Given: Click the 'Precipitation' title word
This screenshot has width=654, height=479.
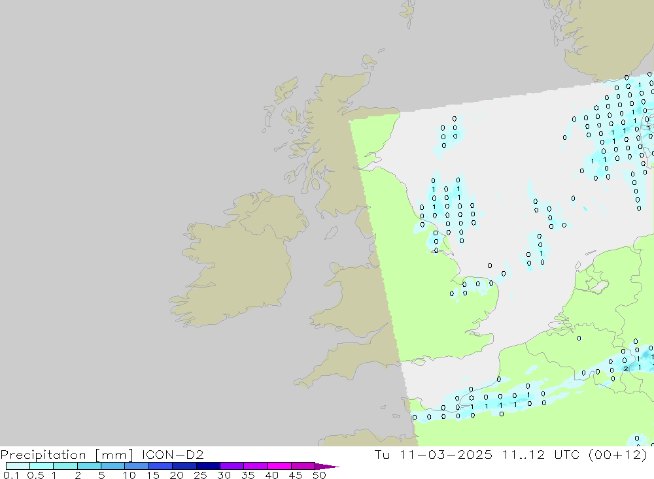Looking at the screenshot, I should 43,455.
